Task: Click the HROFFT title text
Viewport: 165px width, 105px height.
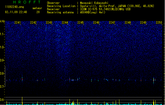Action: 27,2
